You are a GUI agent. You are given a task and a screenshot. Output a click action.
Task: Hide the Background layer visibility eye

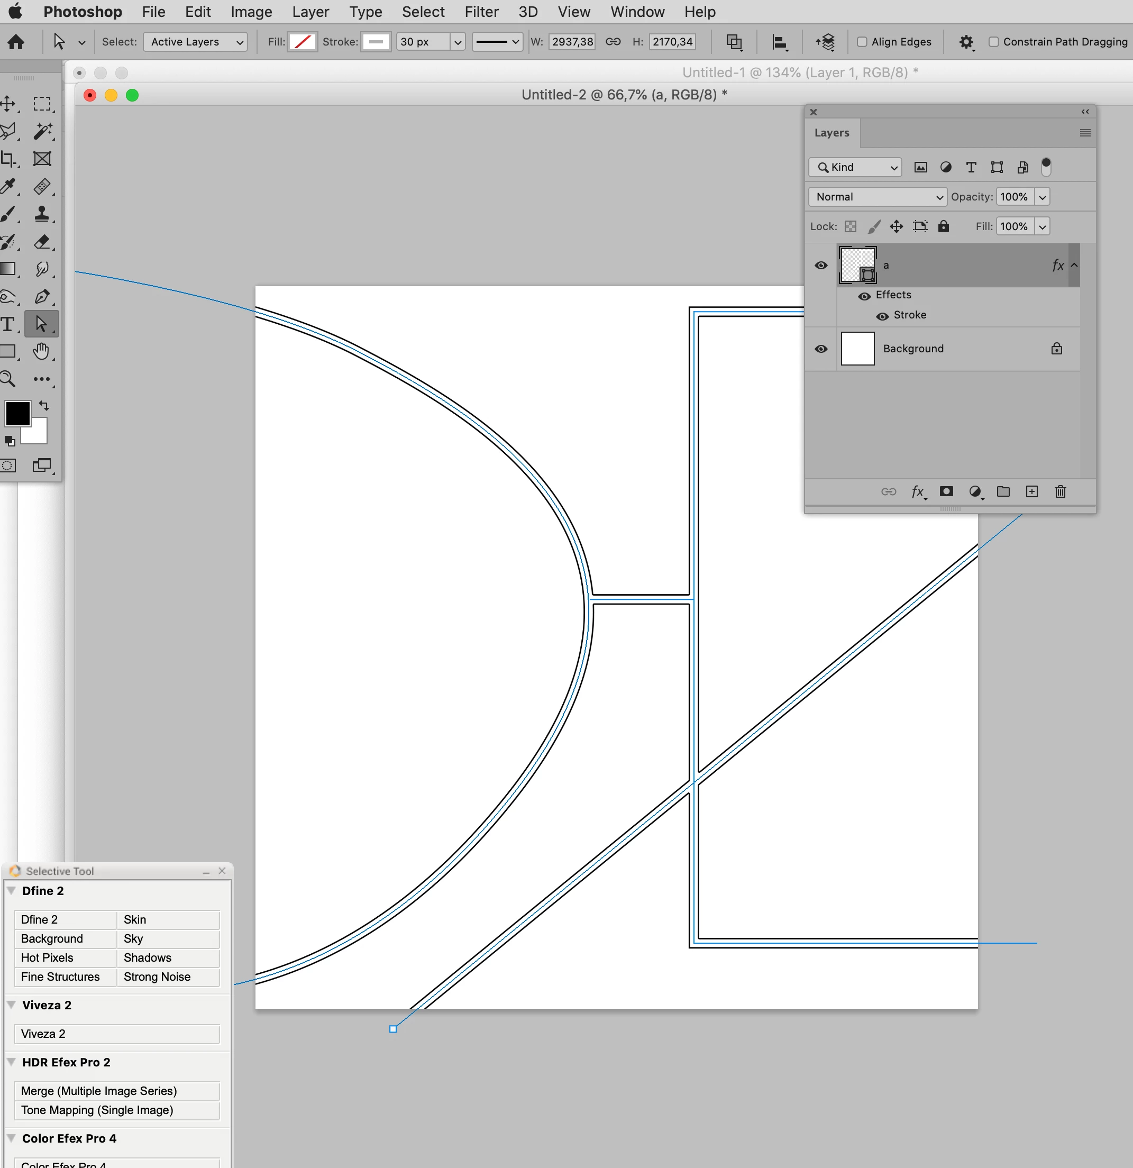coord(821,349)
